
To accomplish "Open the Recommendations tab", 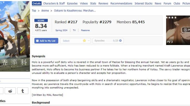I will point(121,4).
